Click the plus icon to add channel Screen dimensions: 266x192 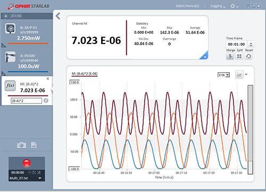pos(6,16)
